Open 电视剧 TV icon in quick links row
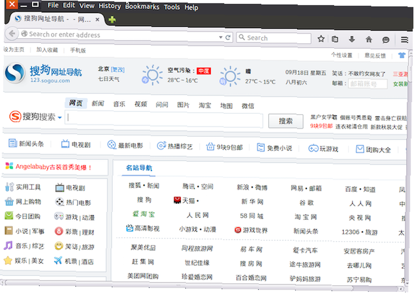 65,144
